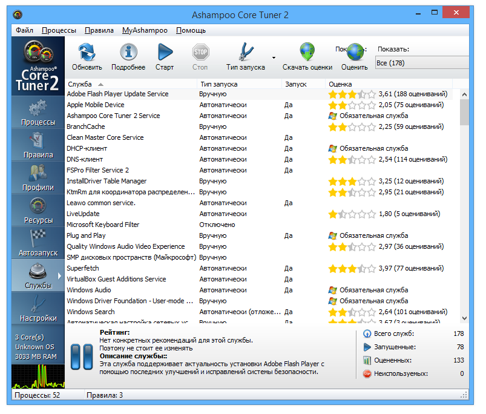Click the Ashampoo Core Tuner 2 logo

[x=38, y=66]
